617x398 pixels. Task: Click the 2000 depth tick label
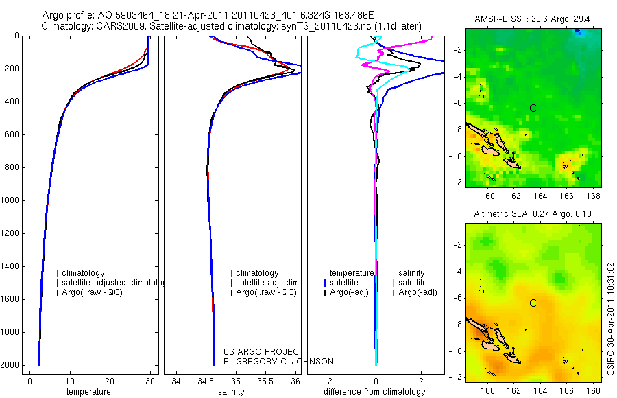pos(12,365)
